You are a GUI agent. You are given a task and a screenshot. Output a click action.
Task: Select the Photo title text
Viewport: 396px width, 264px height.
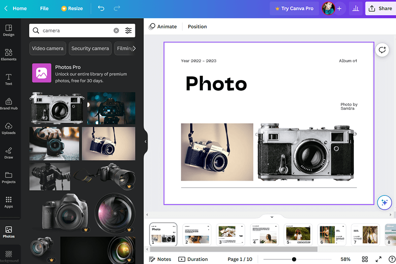[x=216, y=84]
